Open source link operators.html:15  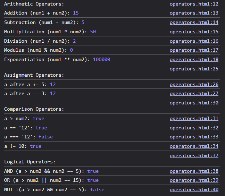(x=194, y=32)
